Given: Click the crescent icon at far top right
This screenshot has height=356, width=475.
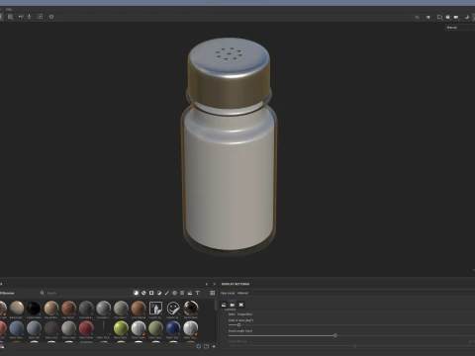Looking at the screenshot, I should click(x=467, y=17).
